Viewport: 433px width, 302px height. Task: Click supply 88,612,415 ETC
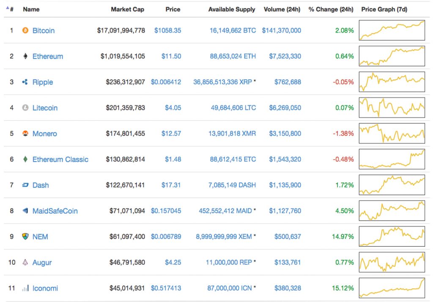click(x=233, y=159)
